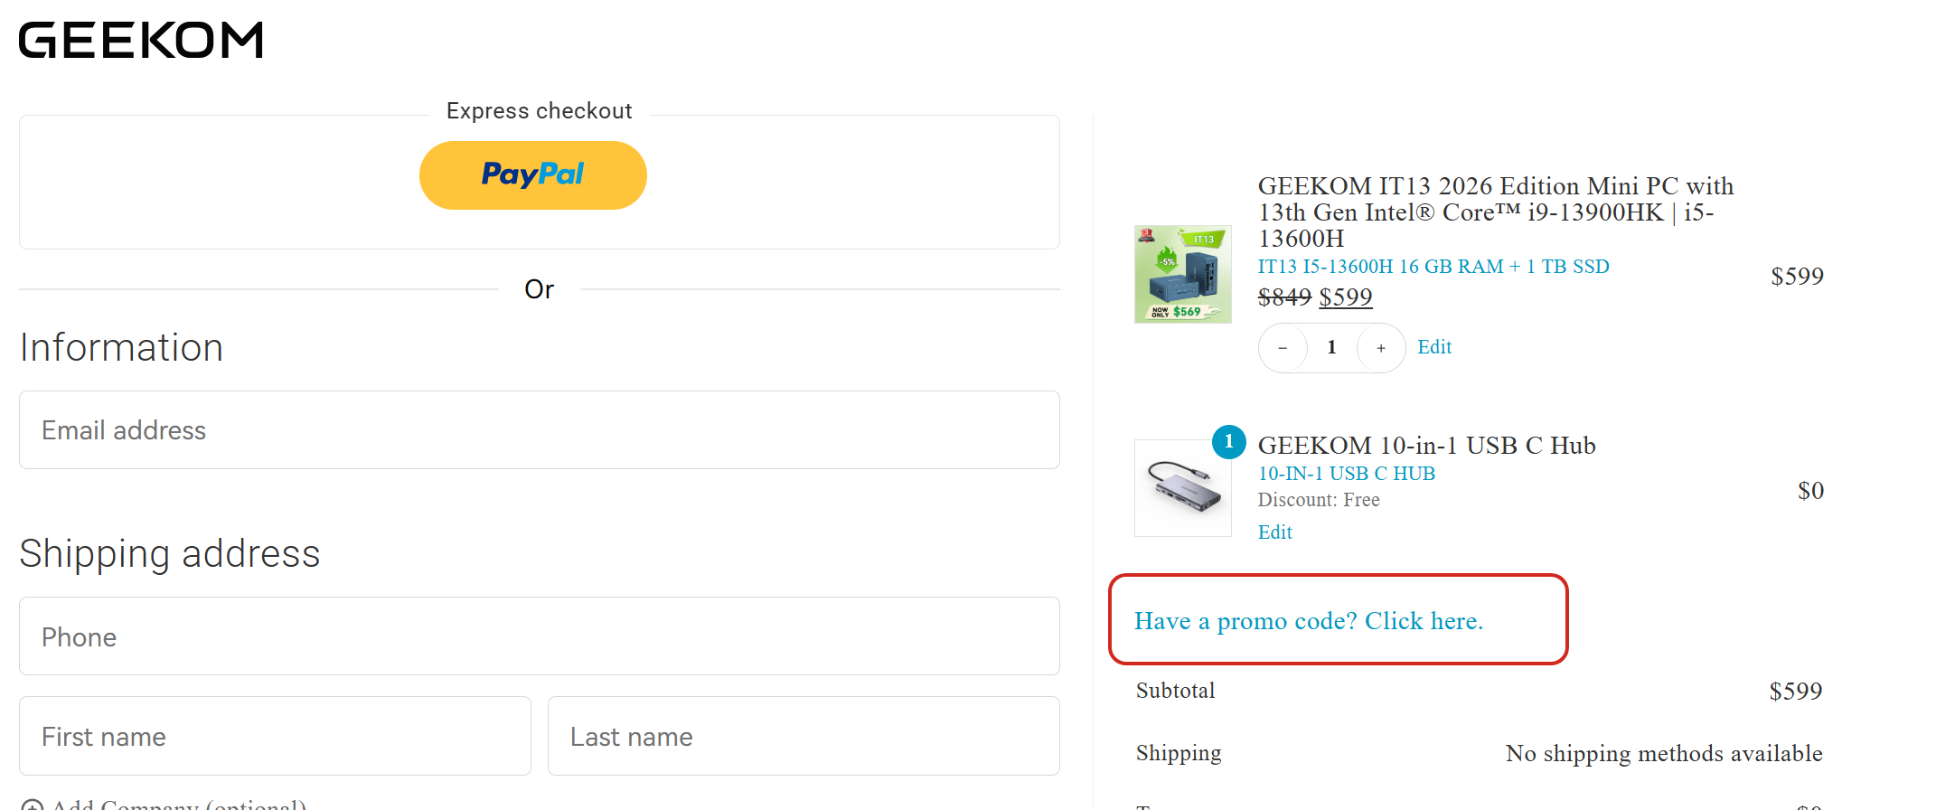Click the GEEKOM 10-in-1 USB C Hub title

click(1426, 446)
